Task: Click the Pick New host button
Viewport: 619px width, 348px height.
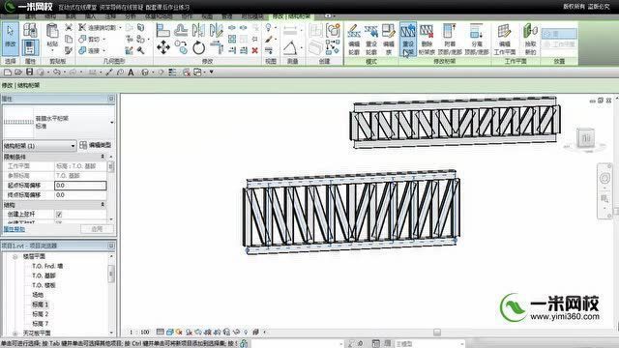Action: (x=530, y=40)
